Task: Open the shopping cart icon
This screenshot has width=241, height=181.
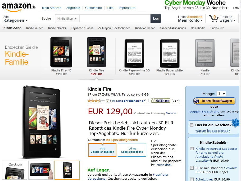Action: (213, 19)
